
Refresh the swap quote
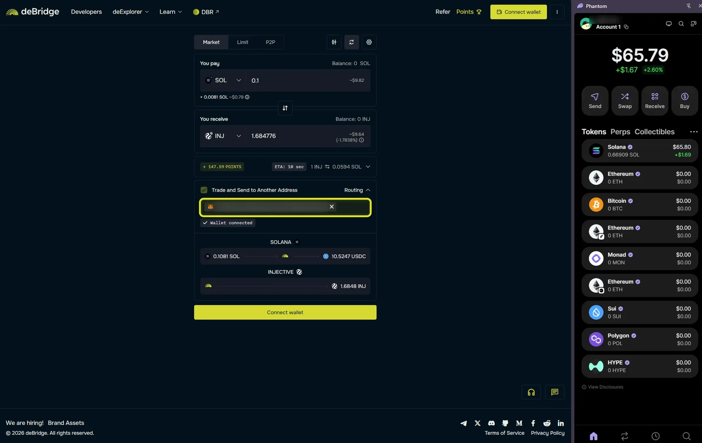pyautogui.click(x=351, y=42)
